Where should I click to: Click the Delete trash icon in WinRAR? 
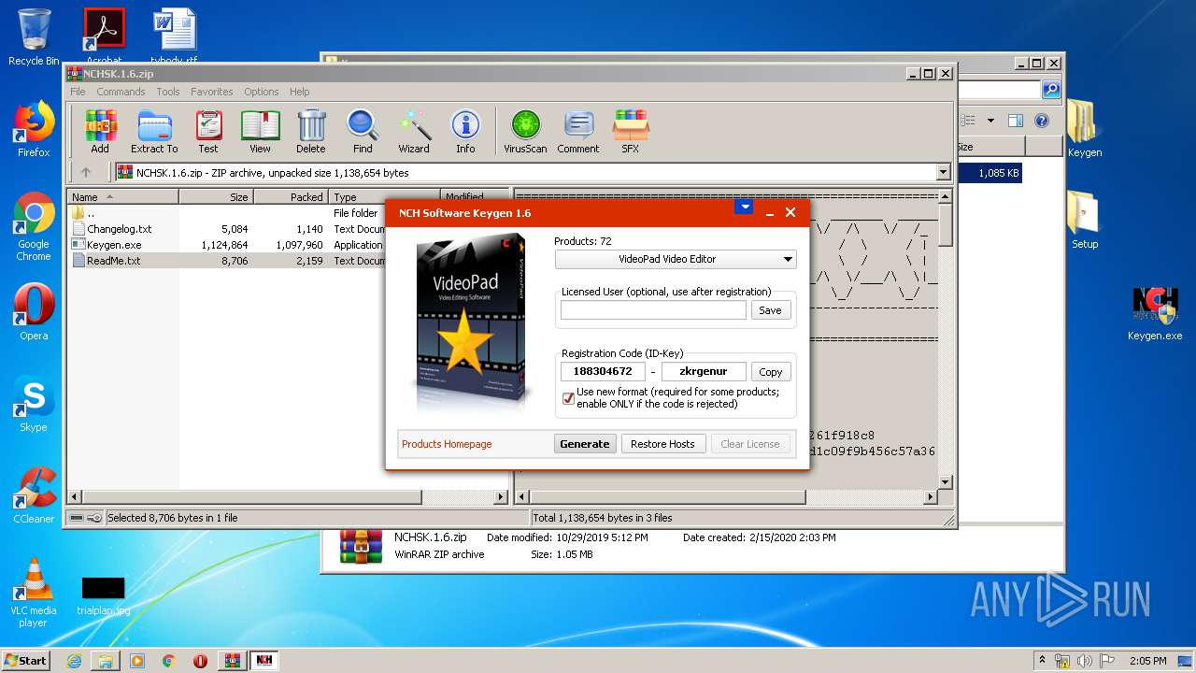coord(311,131)
